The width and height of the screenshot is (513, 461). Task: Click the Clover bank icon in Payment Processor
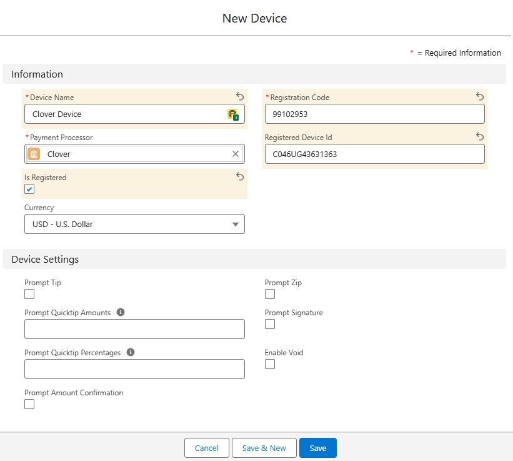(x=34, y=154)
